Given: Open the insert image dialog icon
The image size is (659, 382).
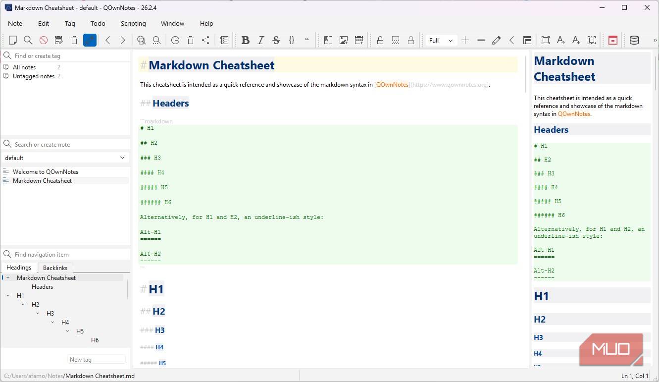Looking at the screenshot, I should click(x=343, y=40).
